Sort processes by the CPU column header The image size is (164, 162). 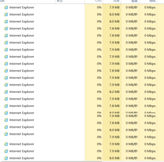pyautogui.click(x=98, y=1)
